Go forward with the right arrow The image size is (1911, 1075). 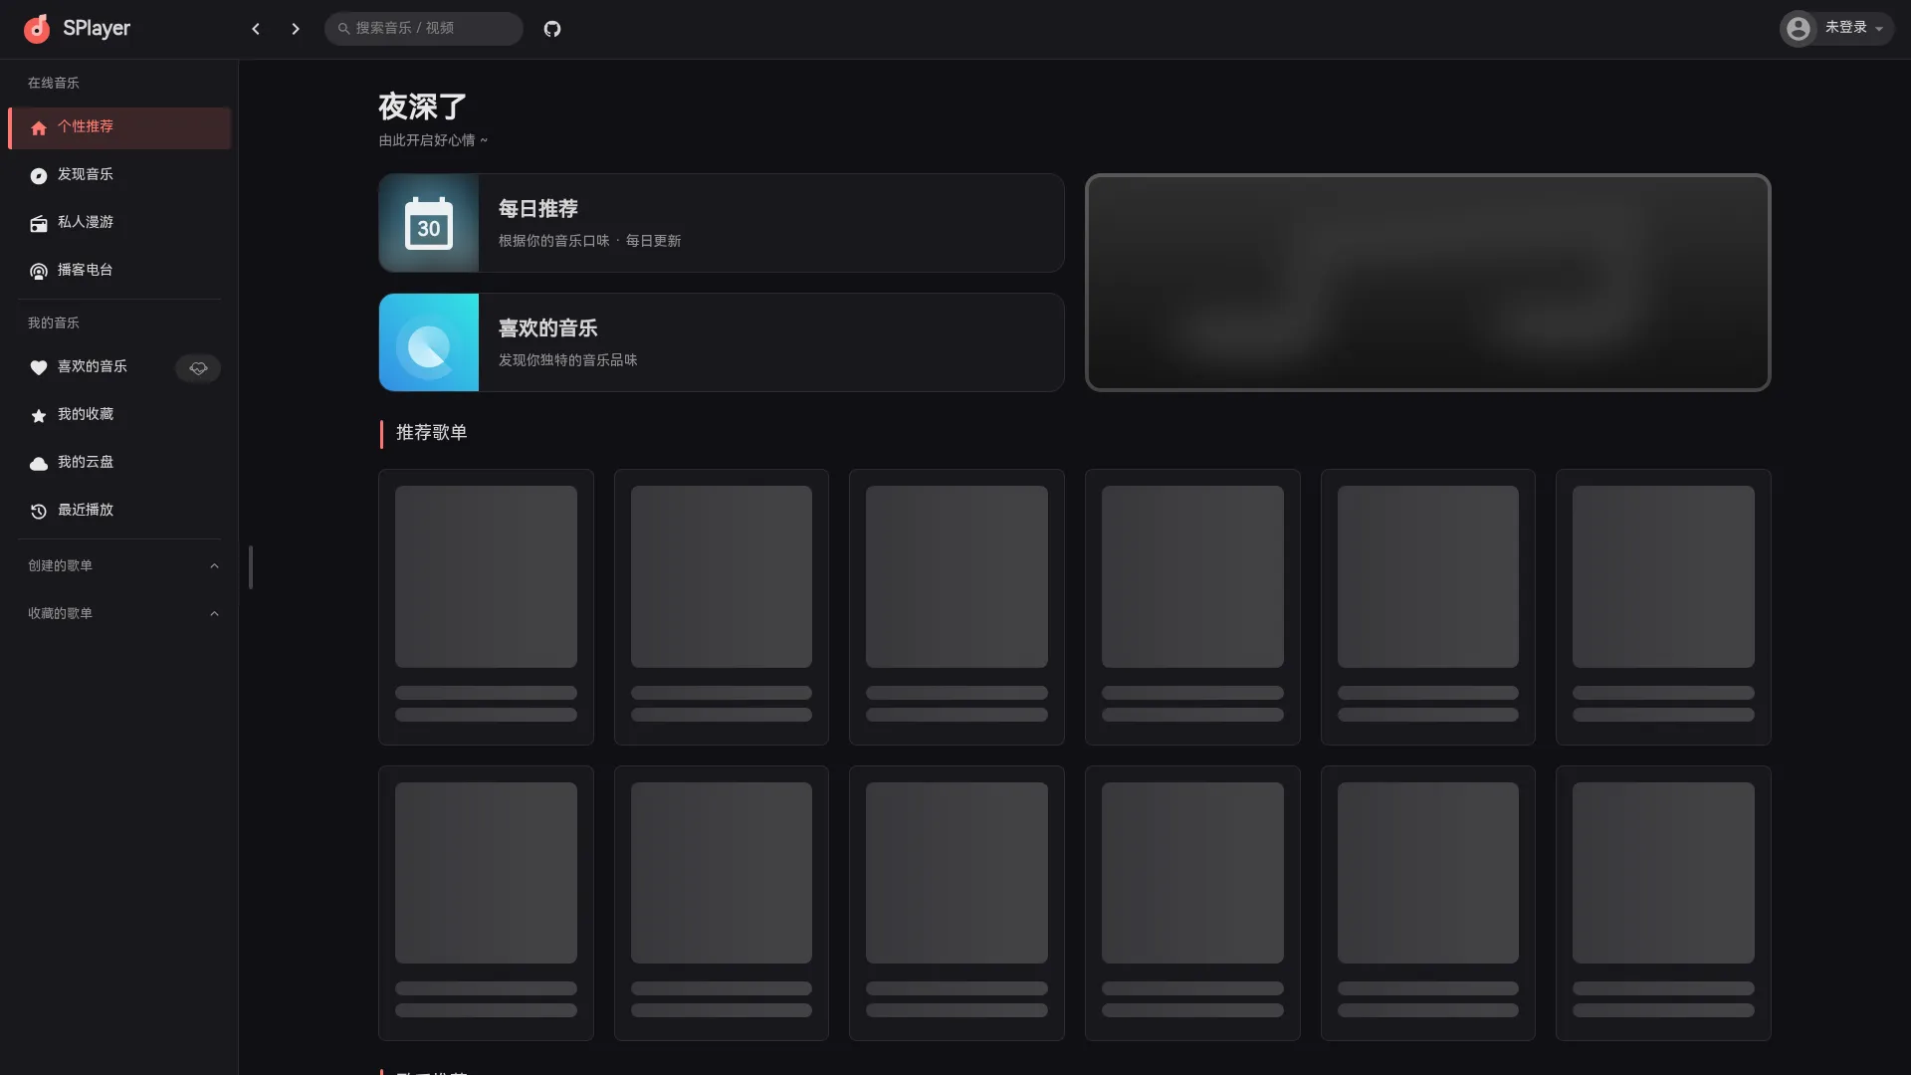(296, 29)
